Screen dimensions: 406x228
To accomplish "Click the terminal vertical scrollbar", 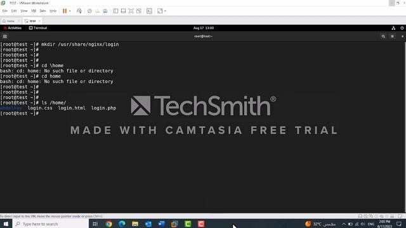I will (405, 127).
